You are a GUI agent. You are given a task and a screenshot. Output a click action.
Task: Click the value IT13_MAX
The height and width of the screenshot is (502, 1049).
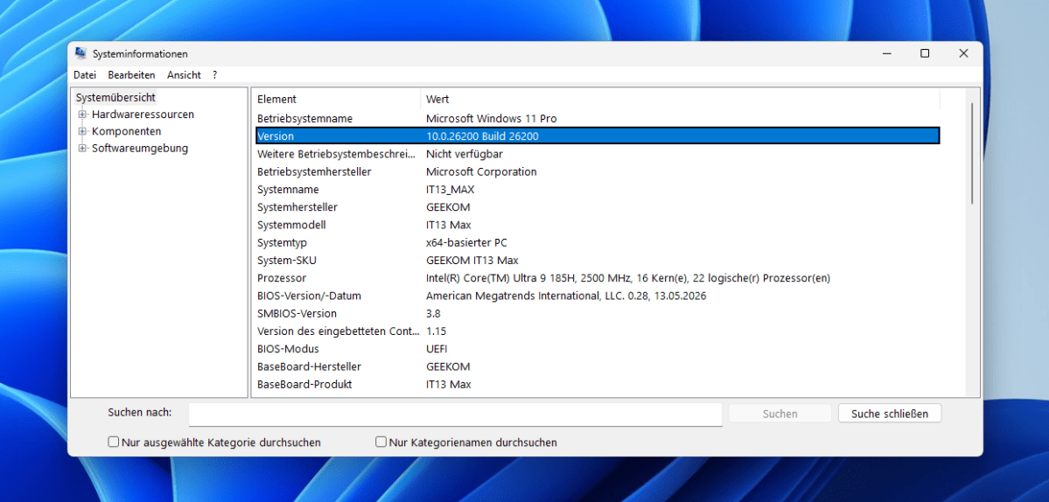pos(451,189)
